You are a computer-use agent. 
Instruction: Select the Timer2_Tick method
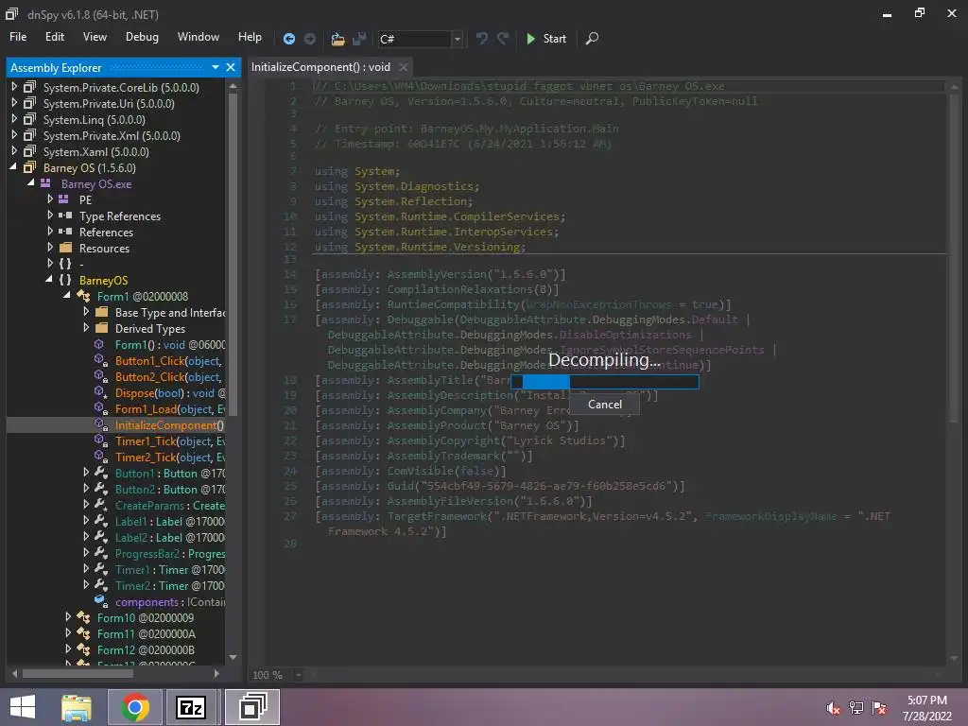click(x=170, y=457)
